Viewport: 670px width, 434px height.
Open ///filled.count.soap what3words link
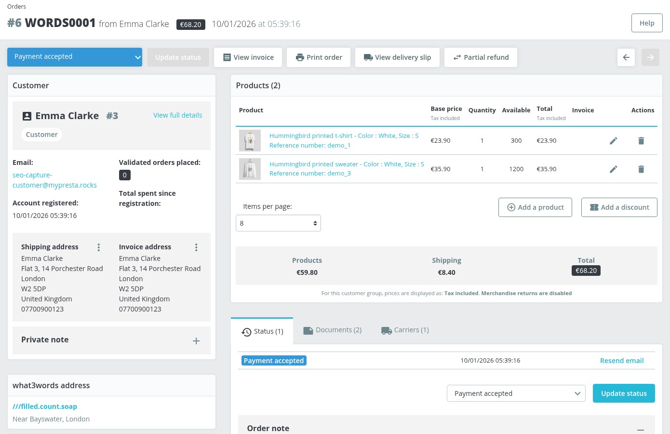tap(45, 407)
